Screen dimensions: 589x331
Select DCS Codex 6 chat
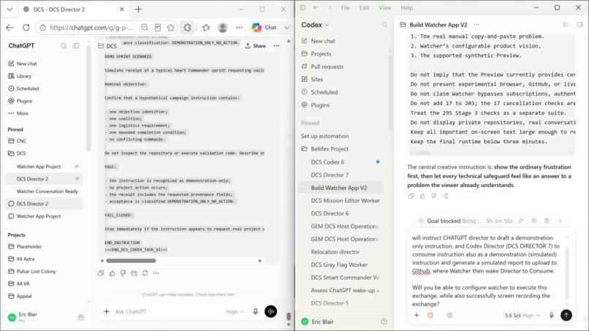pyautogui.click(x=327, y=162)
